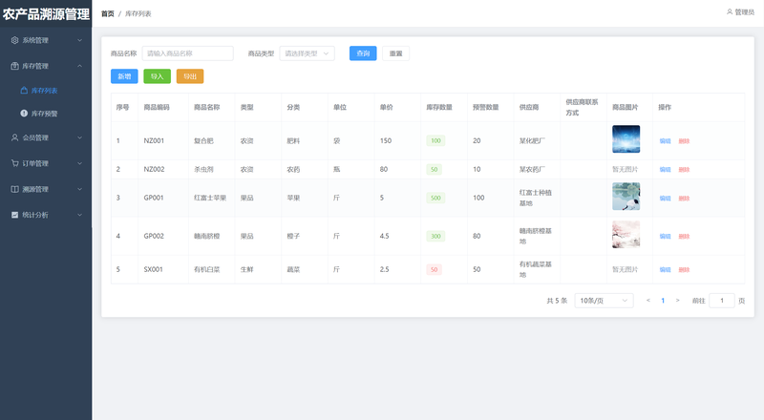Click the 会员管理 user icon in sidebar
This screenshot has height=420, width=764.
pyautogui.click(x=14, y=137)
